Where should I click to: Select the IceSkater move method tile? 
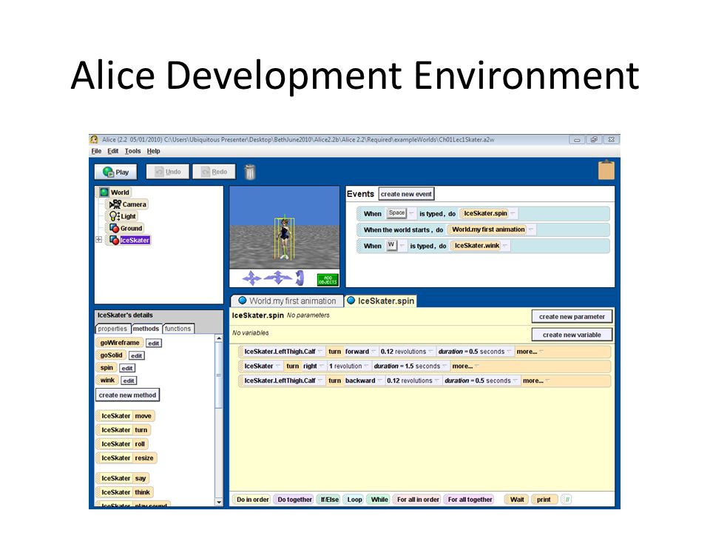126,415
